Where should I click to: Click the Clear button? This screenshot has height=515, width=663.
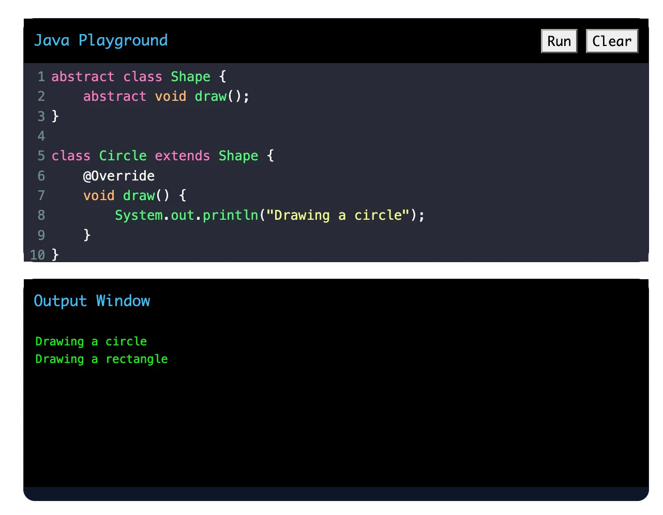[x=612, y=41]
